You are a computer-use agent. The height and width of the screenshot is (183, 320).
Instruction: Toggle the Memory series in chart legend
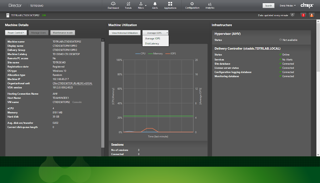(156, 53)
